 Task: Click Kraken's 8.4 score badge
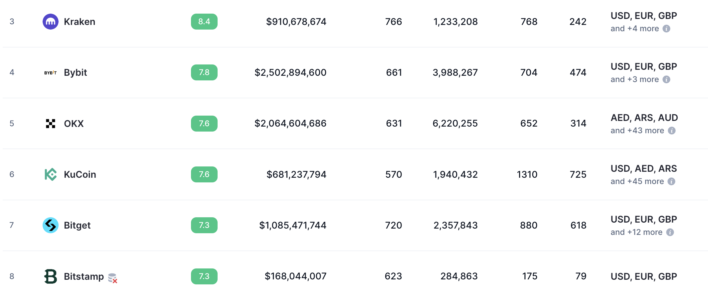pos(204,22)
